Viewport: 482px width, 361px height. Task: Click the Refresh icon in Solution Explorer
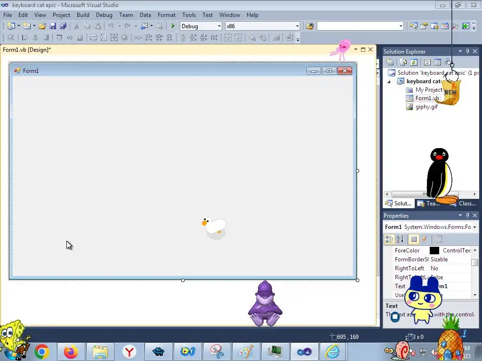[x=414, y=63]
